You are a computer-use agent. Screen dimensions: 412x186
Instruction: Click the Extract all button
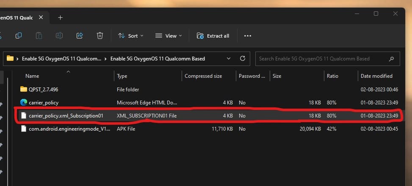(213, 36)
